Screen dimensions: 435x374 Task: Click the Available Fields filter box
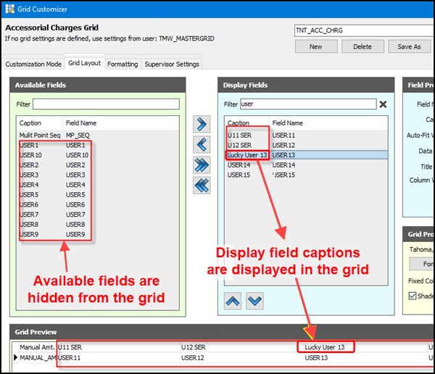point(106,104)
